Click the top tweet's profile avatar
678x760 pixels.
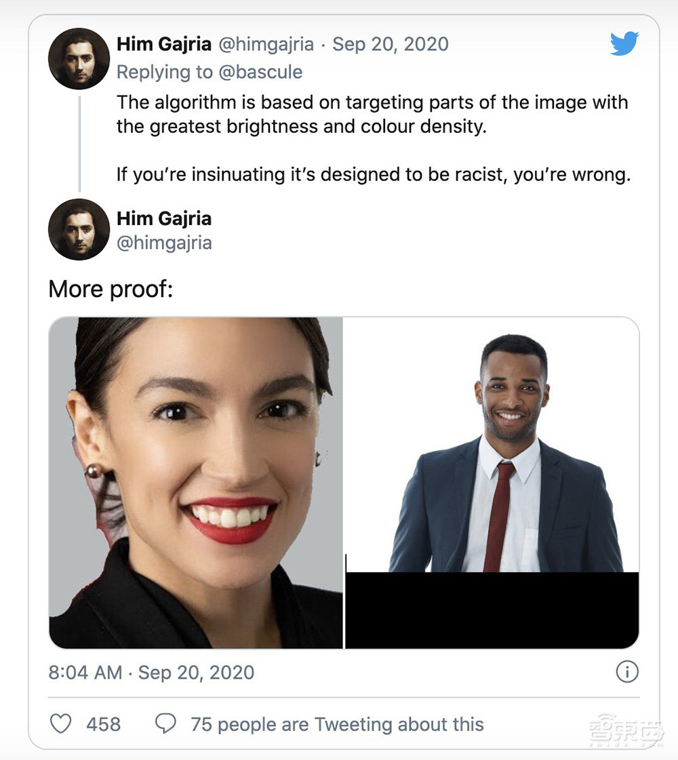(x=79, y=59)
